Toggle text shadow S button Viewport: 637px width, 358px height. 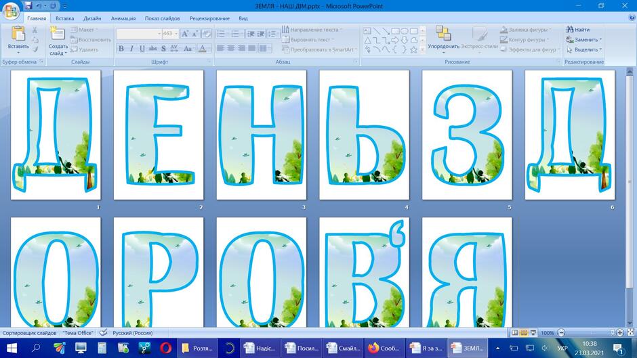pos(163,49)
